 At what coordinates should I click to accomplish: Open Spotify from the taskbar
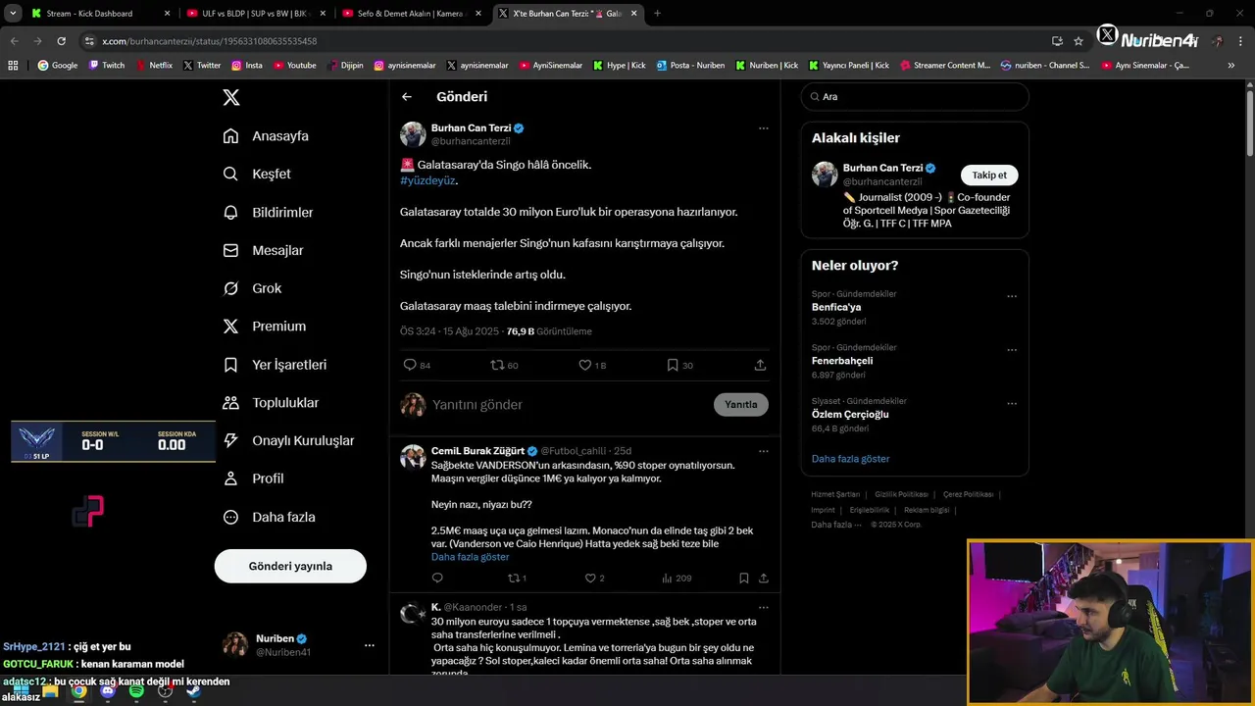point(136,690)
